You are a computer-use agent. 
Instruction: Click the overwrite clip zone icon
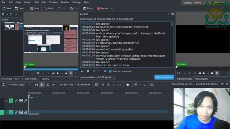108,85
